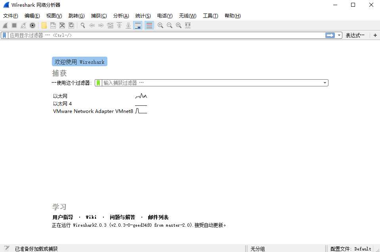Click the resize columns icon
380x252 pixels.
pyautogui.click(x=188, y=25)
